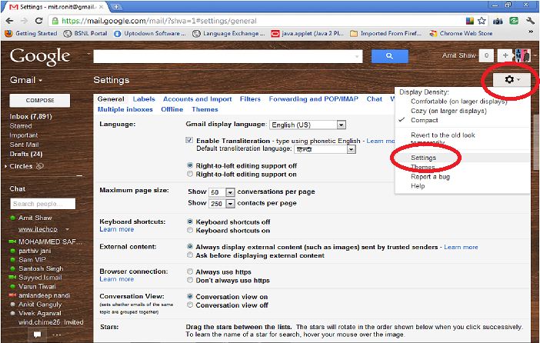Click the bookmark star in address bar
This screenshot has height=343, width=540.
point(482,21)
